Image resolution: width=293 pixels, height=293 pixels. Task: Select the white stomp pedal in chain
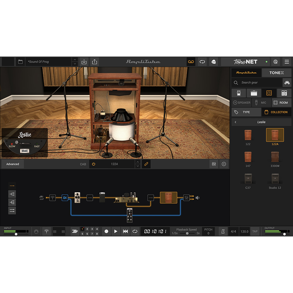(x=77, y=197)
